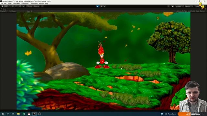Image resolution: width=207 pixels, height=116 pixels.
Task: Toggle the Stats overlay
Action: [x=197, y=11]
